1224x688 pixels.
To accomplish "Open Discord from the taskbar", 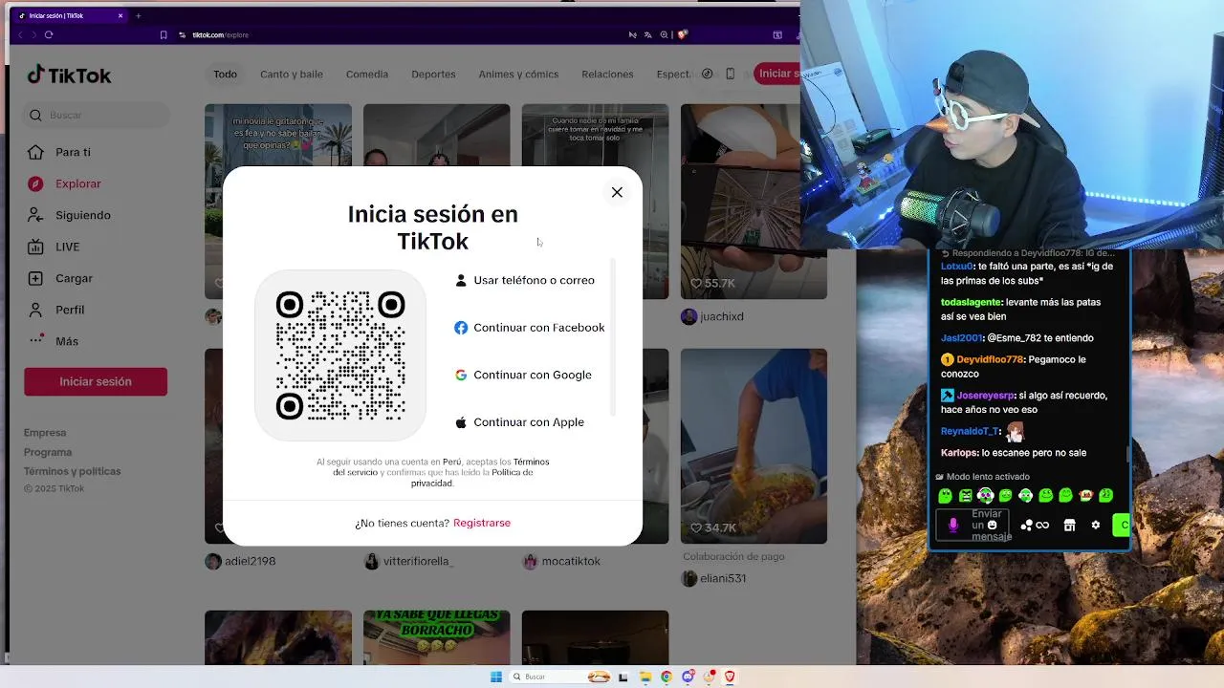I will [688, 677].
